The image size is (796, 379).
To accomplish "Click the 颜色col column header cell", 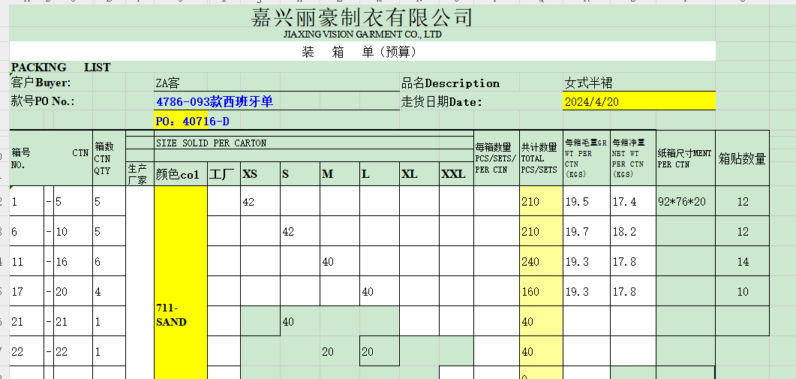I will 178,174.
